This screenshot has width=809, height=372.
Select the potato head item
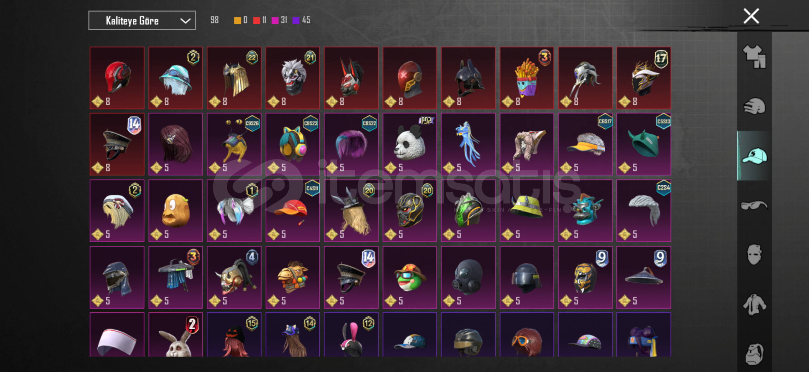pos(175,211)
